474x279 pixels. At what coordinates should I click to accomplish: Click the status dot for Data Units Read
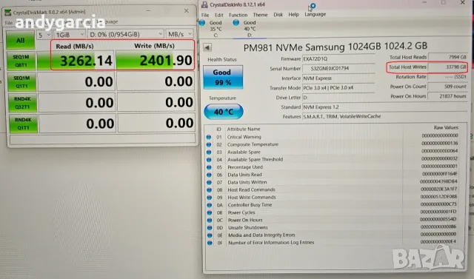[209, 175]
